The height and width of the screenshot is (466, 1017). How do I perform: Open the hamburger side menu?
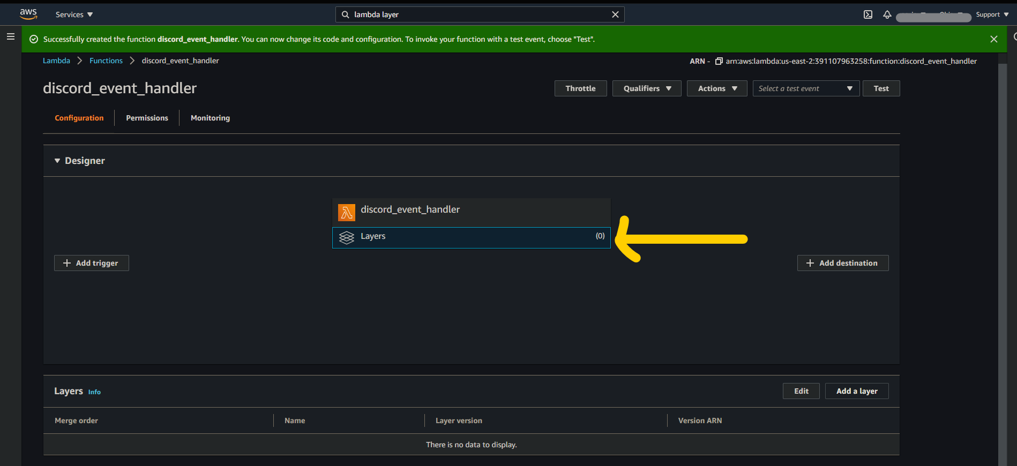tap(11, 36)
